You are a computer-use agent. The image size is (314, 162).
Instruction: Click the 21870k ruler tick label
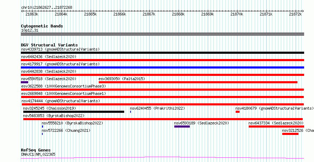237,14
